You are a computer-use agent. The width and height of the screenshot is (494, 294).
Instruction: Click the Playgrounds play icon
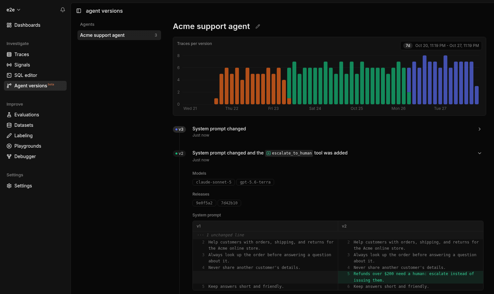tap(9, 146)
